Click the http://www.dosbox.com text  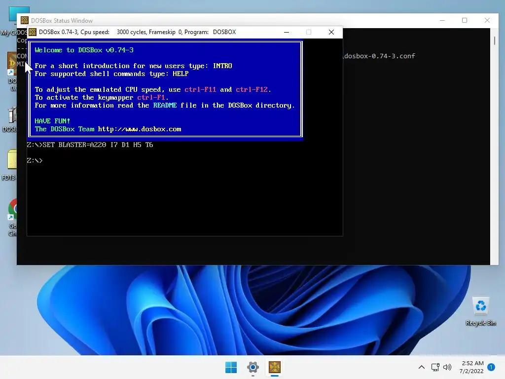click(140, 129)
